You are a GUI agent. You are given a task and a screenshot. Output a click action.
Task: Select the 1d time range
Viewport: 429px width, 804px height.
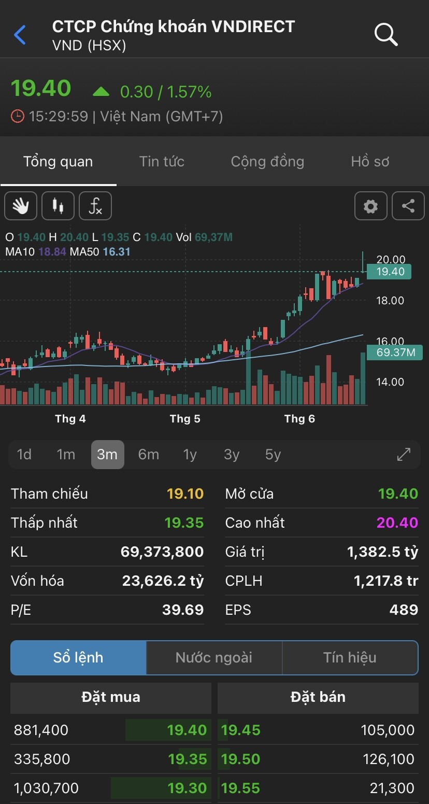pyautogui.click(x=24, y=455)
